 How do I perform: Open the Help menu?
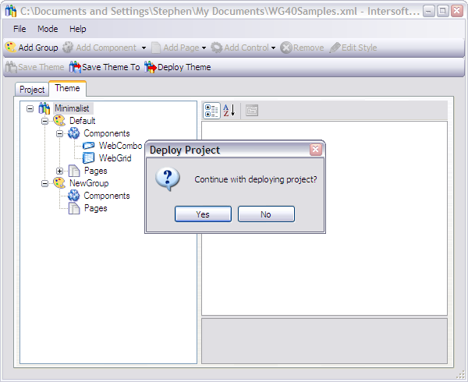click(x=78, y=29)
